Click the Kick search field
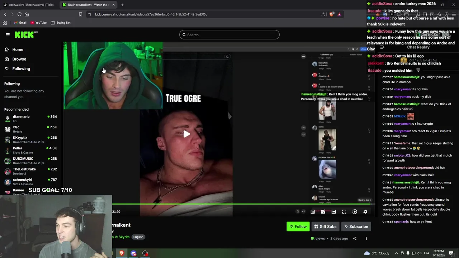Screen dimensions: 459x258 (229, 35)
